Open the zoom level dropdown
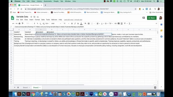Image resolution: width=173 pixels, height=97 pixels. pyautogui.click(x=29, y=23)
